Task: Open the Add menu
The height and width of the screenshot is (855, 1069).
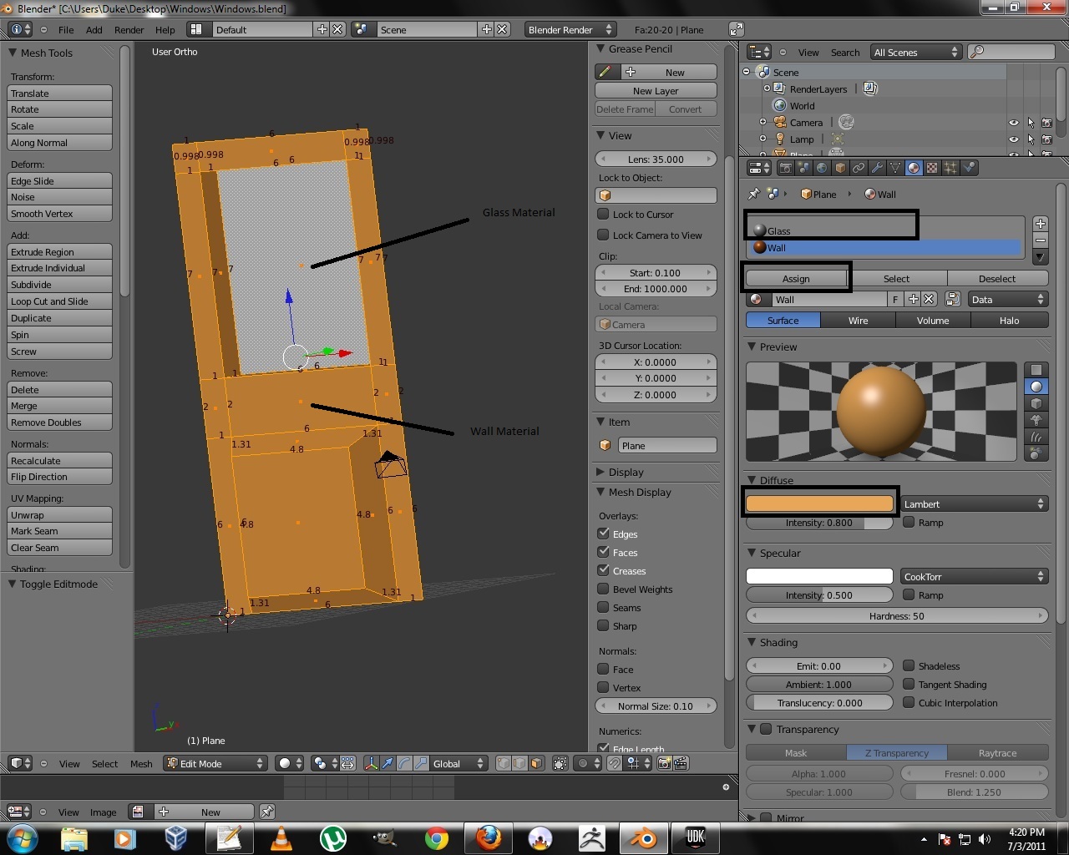Action: [x=94, y=29]
